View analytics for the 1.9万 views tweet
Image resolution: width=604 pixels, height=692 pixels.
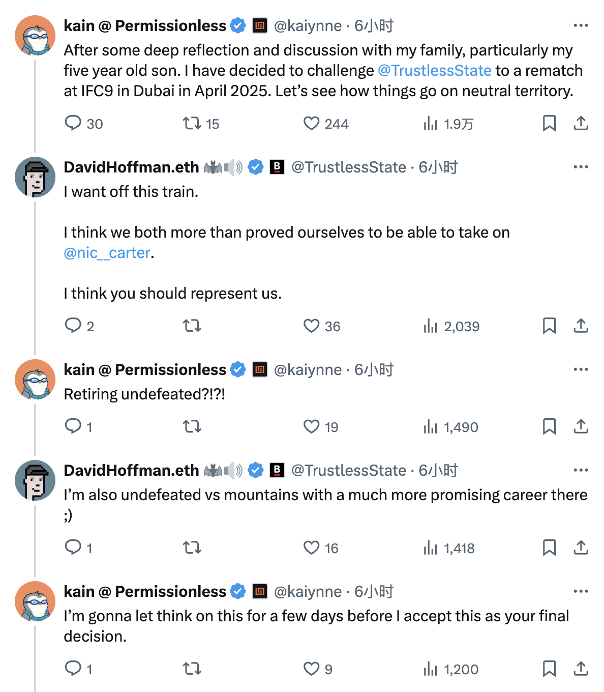(x=431, y=123)
